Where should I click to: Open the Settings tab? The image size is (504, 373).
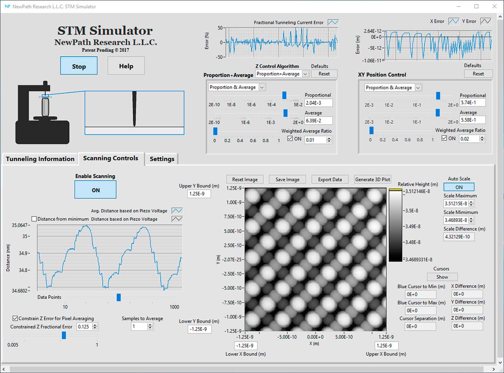coord(162,159)
